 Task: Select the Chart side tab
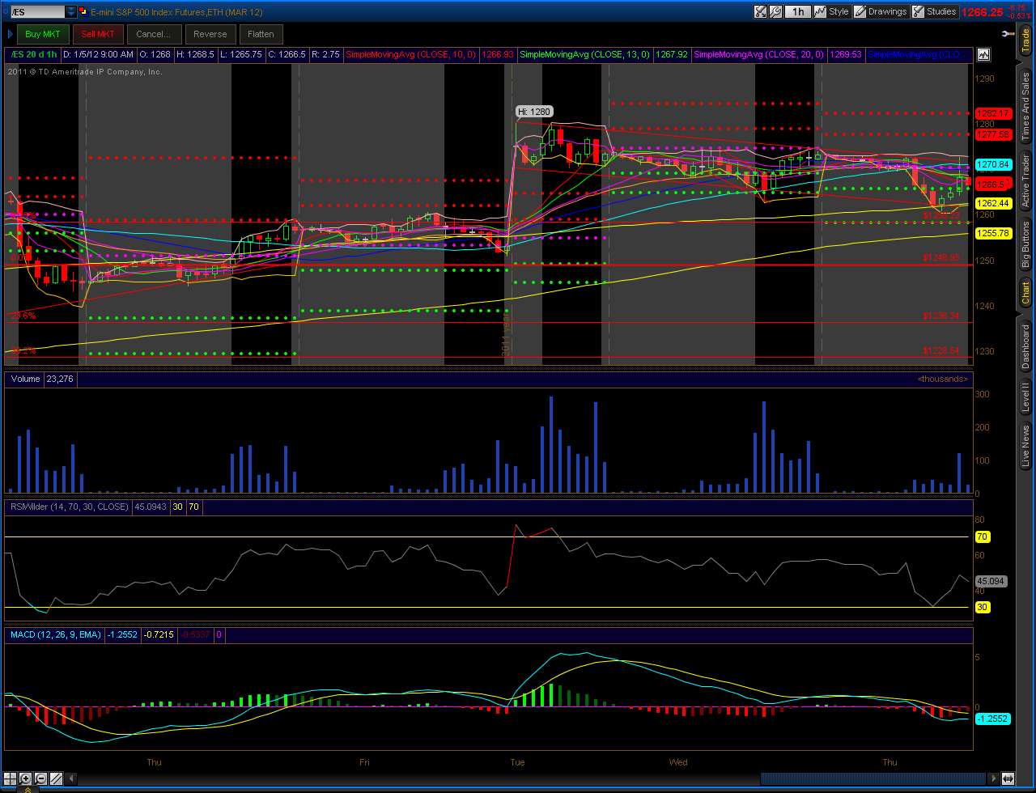tap(1025, 292)
